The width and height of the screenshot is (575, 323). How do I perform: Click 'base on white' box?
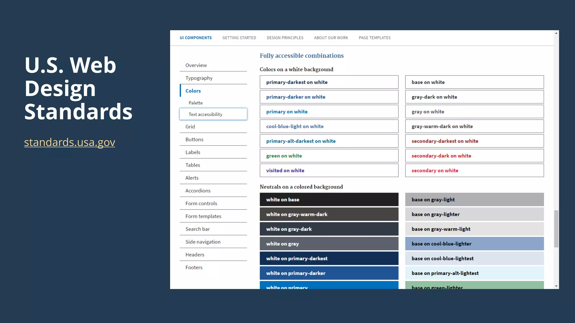(474, 82)
